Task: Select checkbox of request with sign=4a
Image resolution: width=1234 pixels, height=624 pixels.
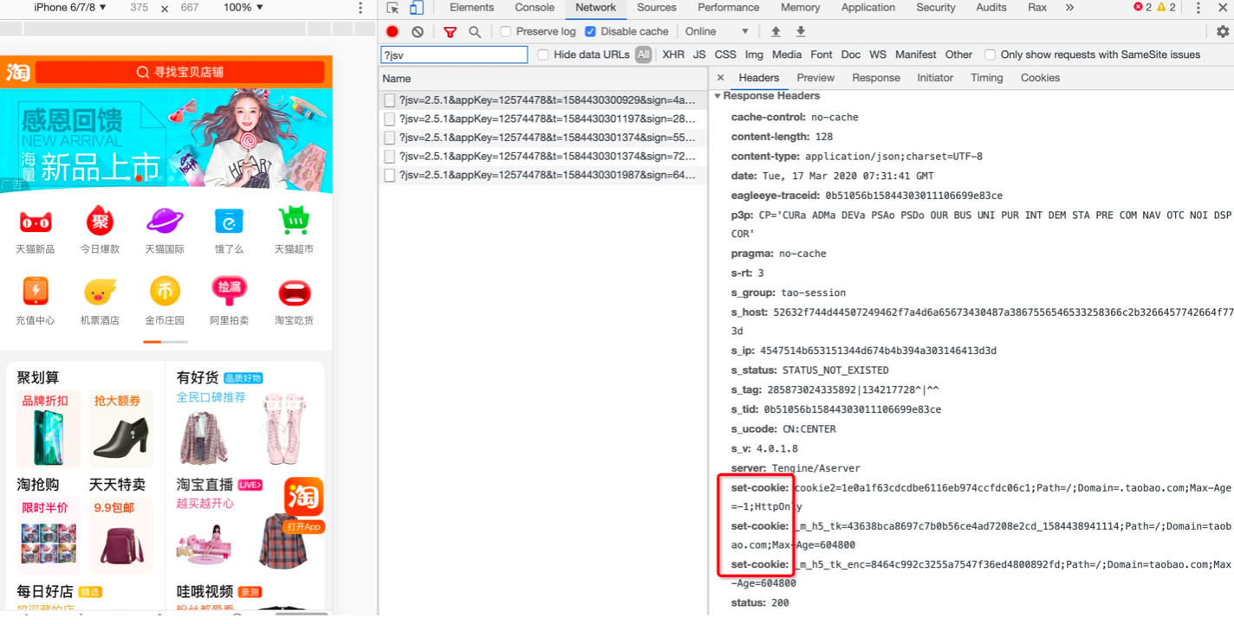Action: (389, 100)
